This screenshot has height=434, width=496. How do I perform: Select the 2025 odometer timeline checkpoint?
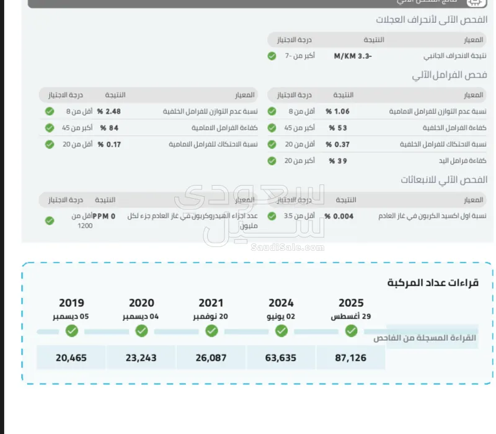[352, 332]
